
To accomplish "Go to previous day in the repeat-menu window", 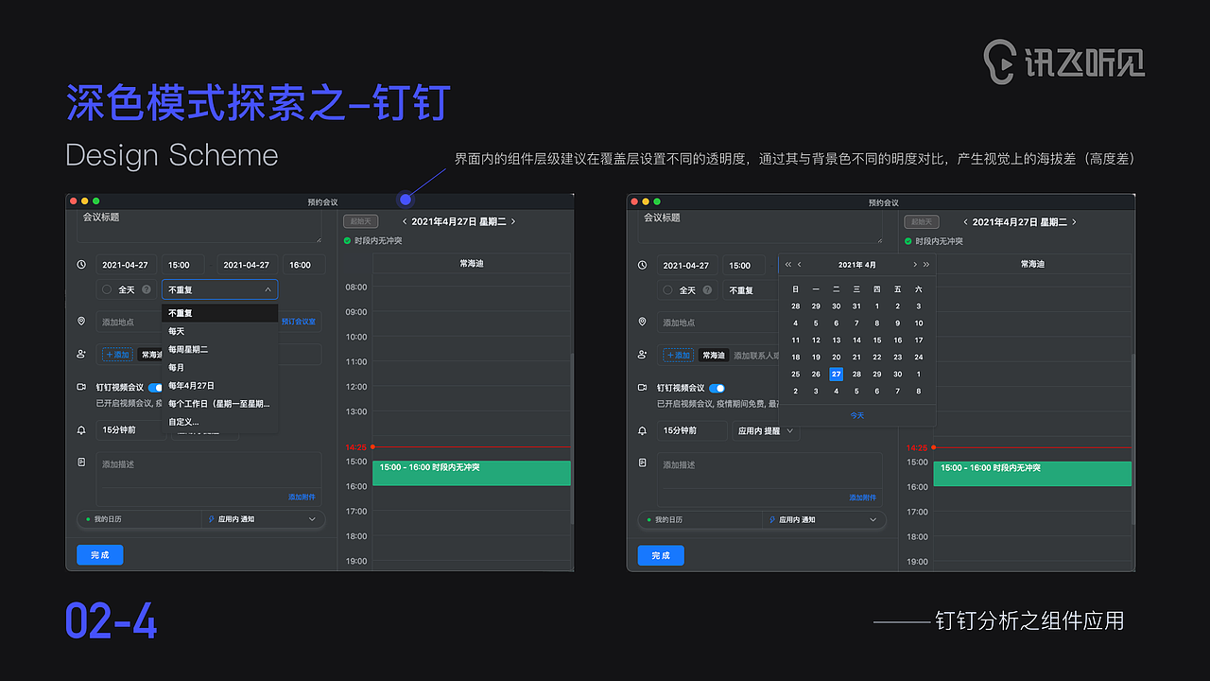I will point(405,221).
